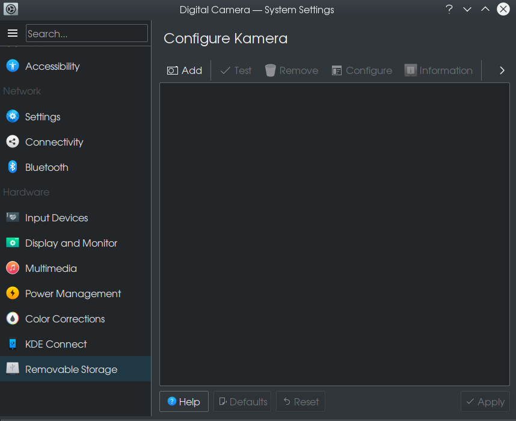Open the System Settings window menu icon
The height and width of the screenshot is (421, 516).
(11, 9)
